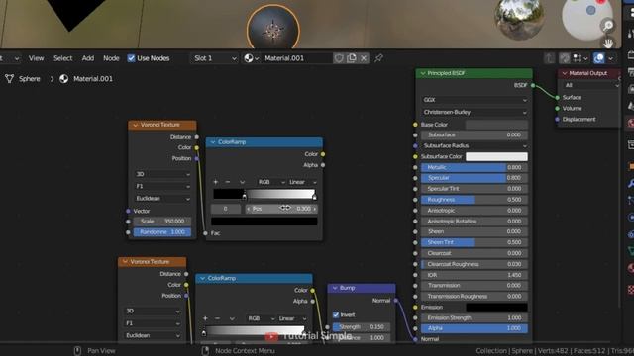Click the Specular slider on Principled BSDF
The height and width of the screenshot is (356, 634).
point(475,178)
